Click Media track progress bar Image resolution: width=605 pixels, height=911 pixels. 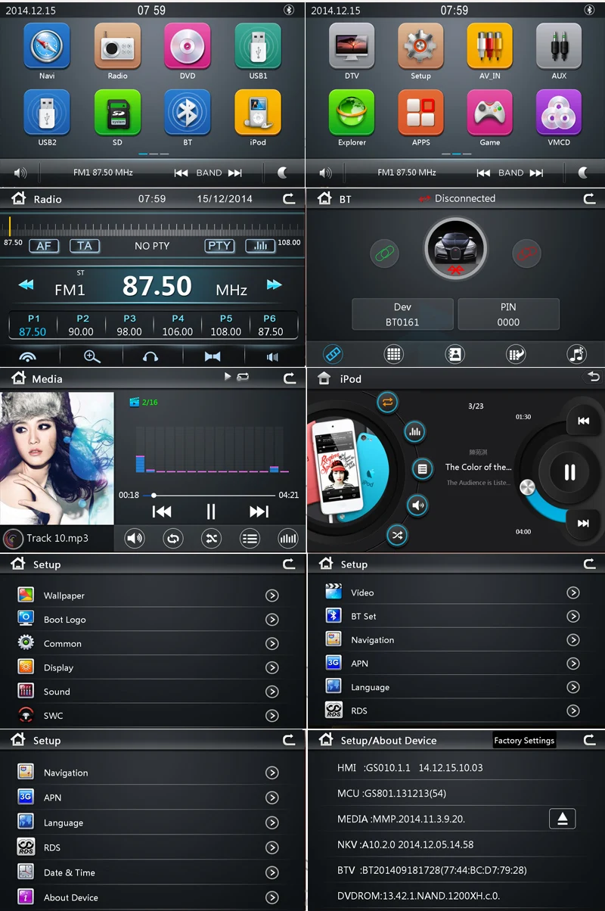click(x=211, y=495)
